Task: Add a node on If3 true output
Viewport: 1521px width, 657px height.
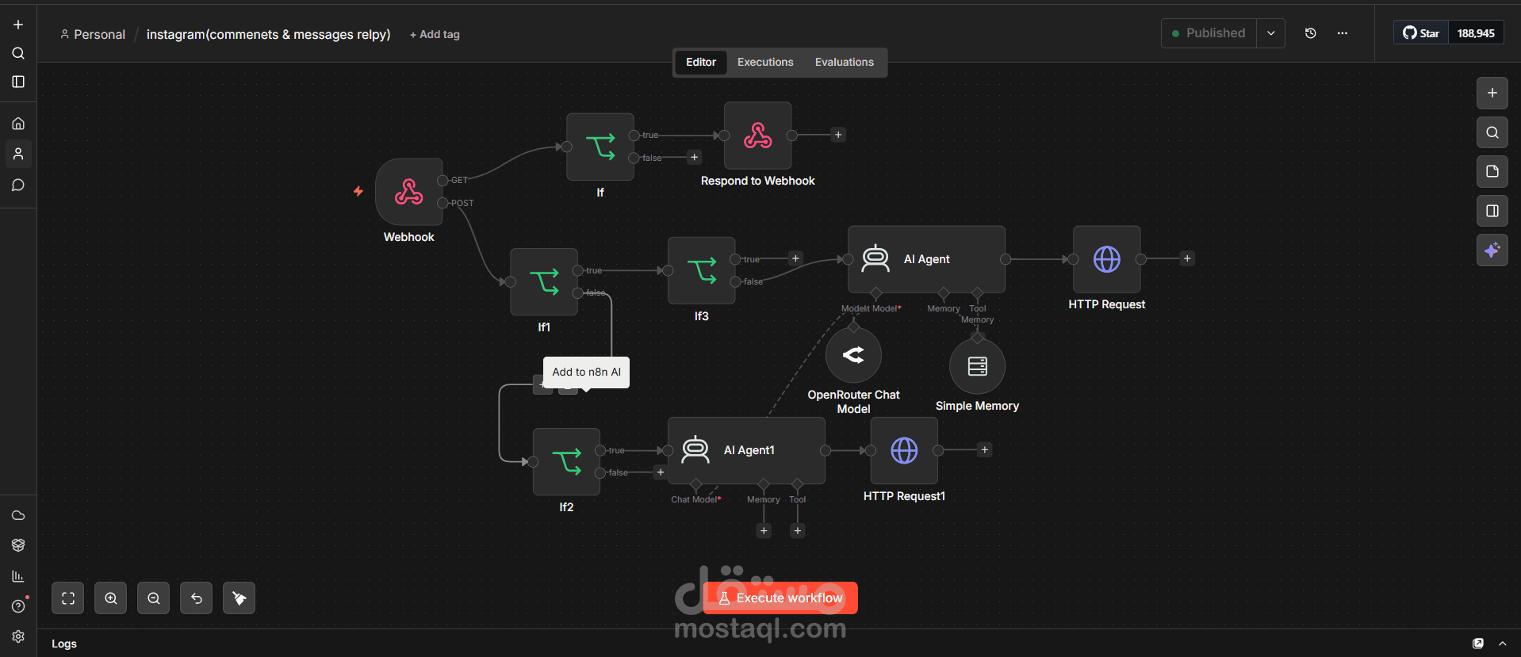Action: click(x=796, y=258)
